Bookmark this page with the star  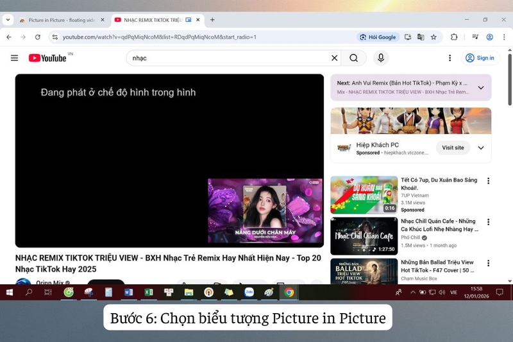tap(434, 37)
